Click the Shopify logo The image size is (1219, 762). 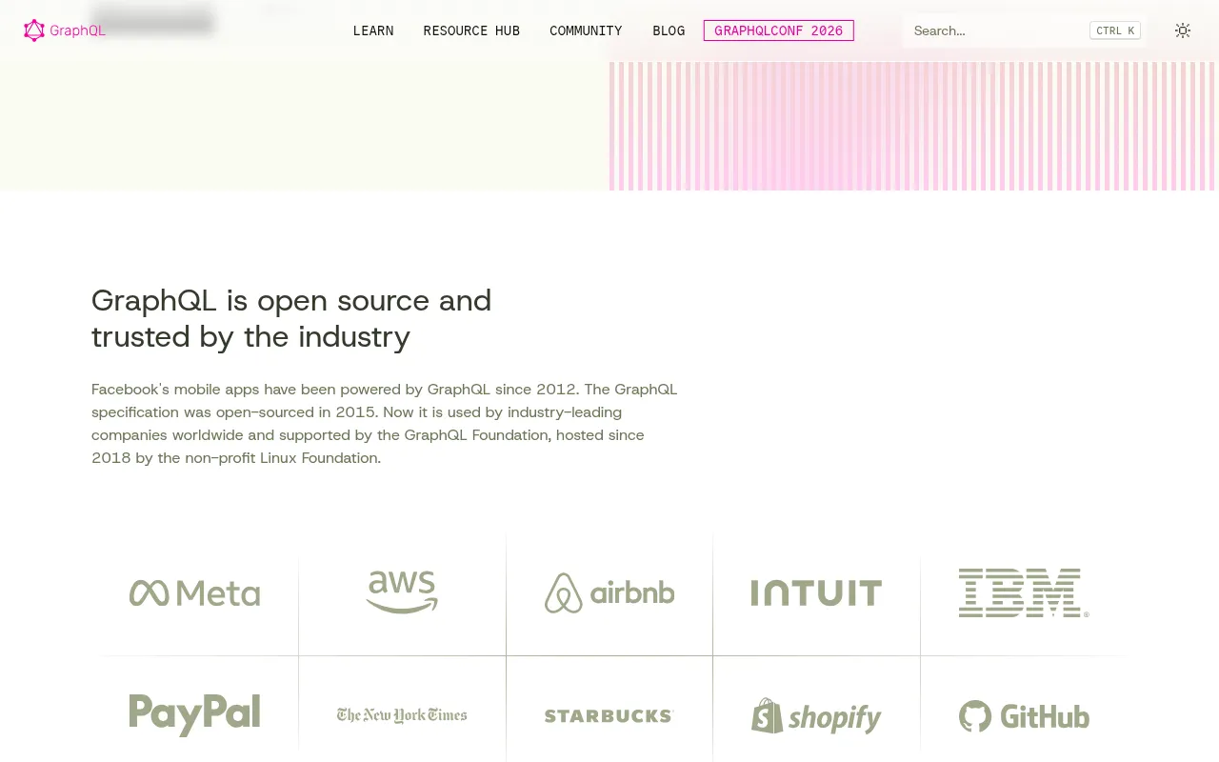point(816,716)
